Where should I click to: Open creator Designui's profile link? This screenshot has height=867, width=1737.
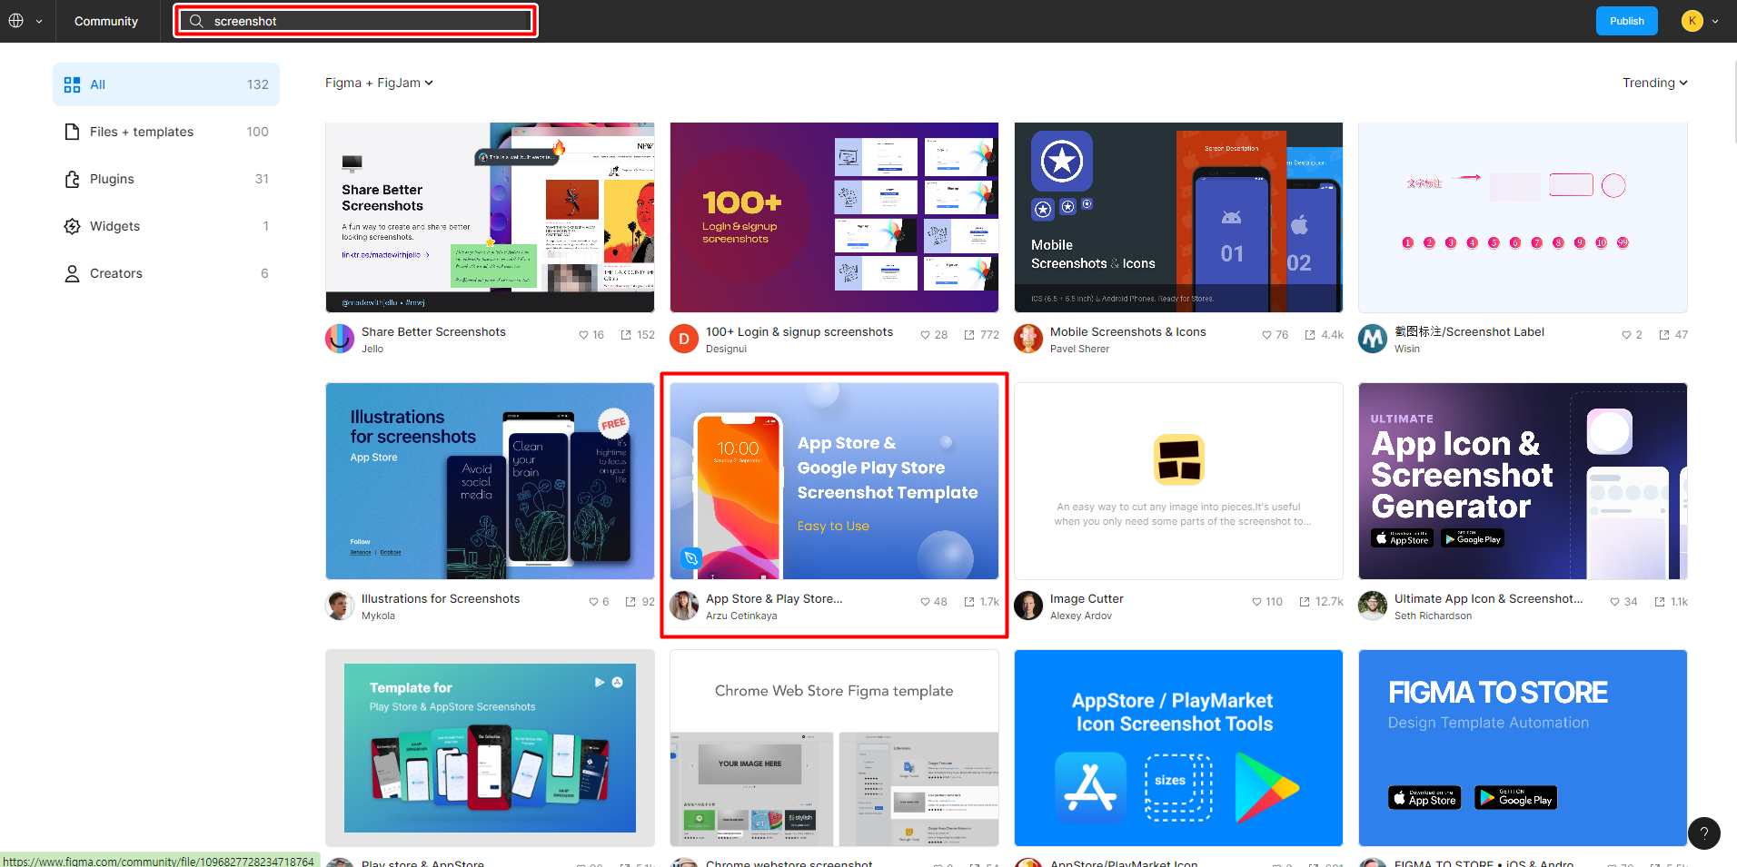pos(726,349)
